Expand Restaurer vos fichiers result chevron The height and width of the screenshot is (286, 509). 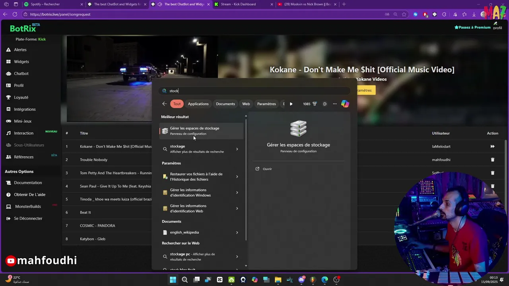(x=237, y=177)
